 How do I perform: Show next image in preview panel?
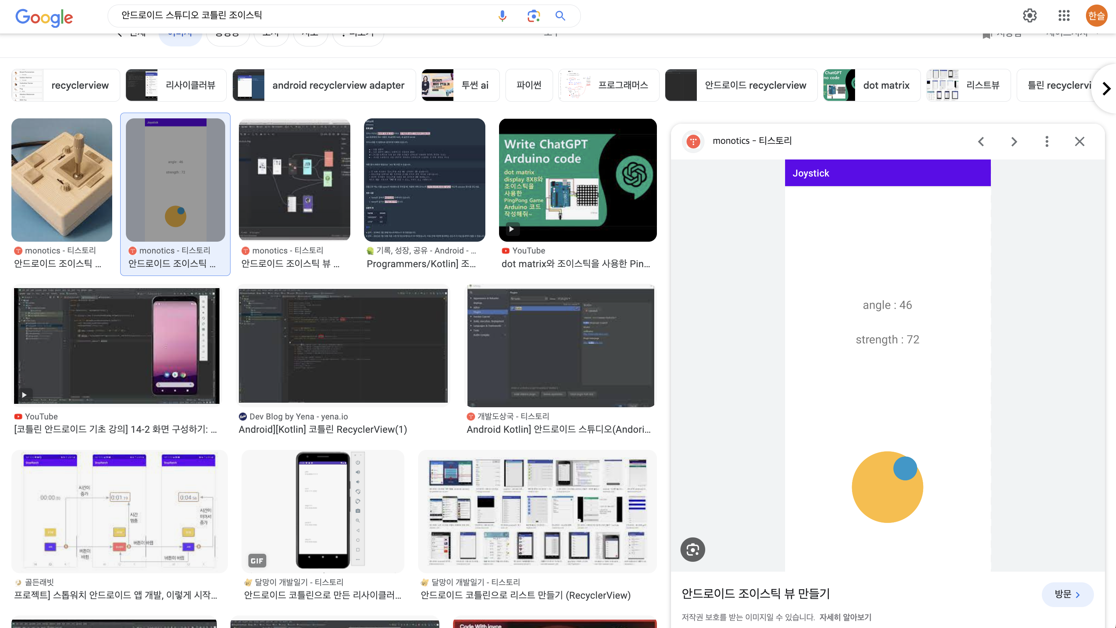click(1014, 141)
